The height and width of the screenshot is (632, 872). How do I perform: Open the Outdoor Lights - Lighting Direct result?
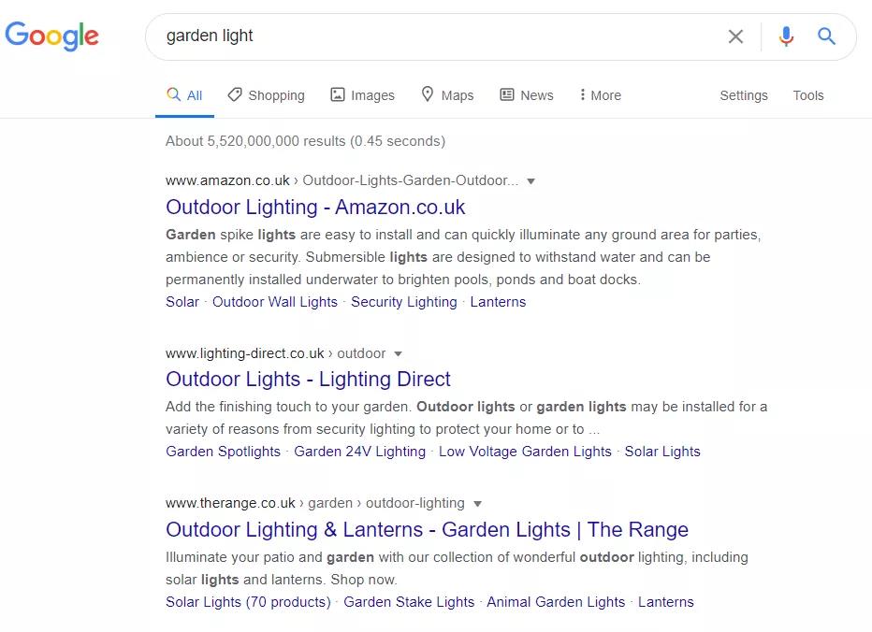coord(308,380)
